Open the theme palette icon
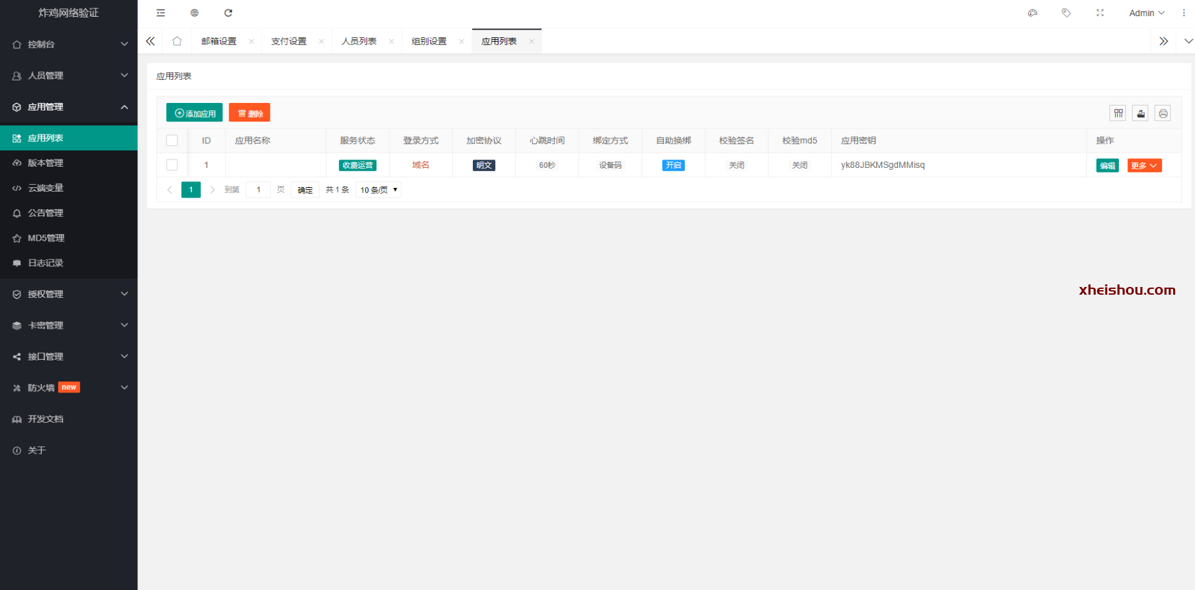The image size is (1195, 590). (x=1033, y=13)
